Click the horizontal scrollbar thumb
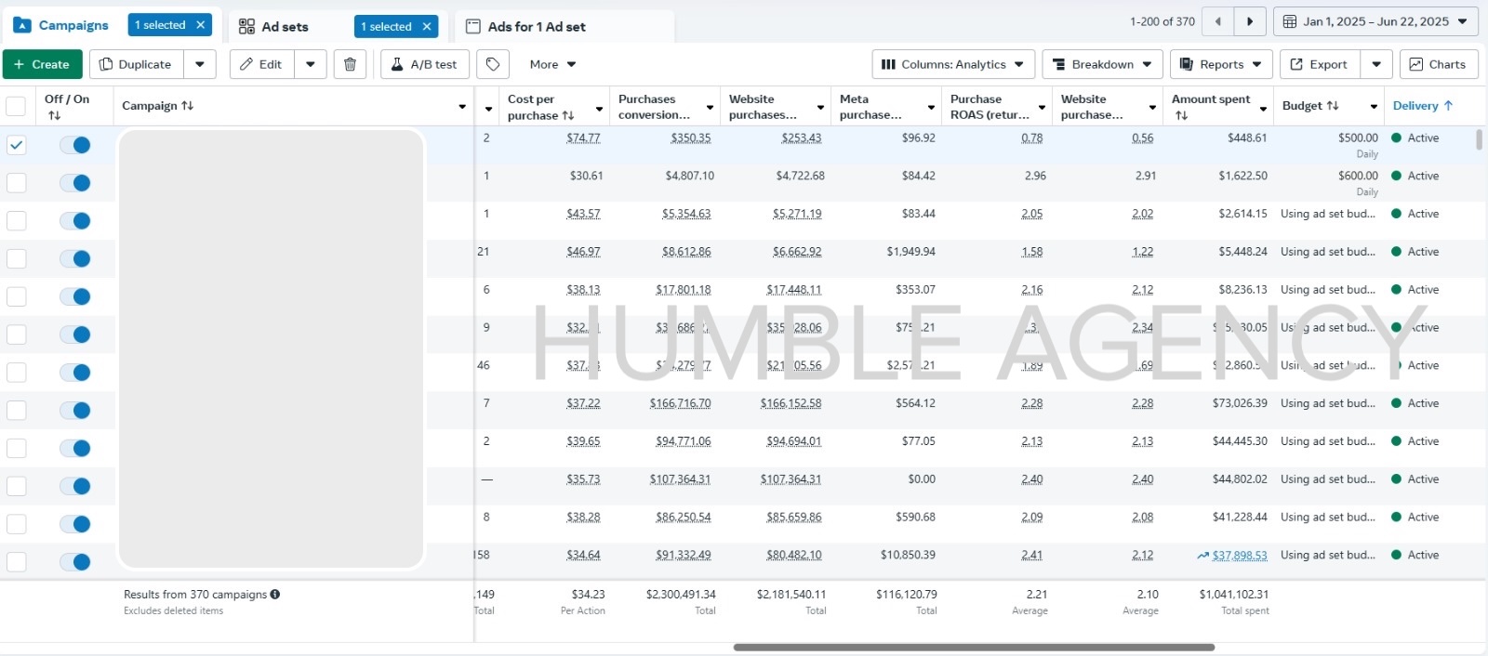The height and width of the screenshot is (656, 1488). point(973,647)
